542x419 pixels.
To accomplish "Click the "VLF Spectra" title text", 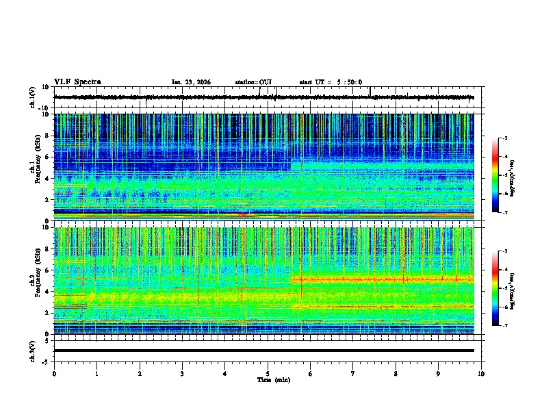I will point(77,82).
